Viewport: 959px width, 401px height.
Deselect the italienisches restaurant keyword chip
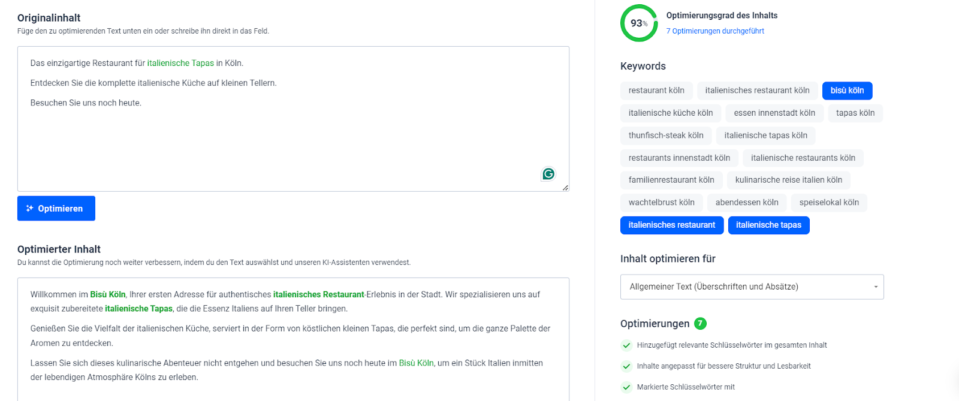[x=672, y=225]
